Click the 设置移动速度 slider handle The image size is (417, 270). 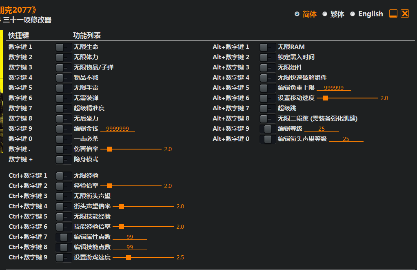pyautogui.click(x=325, y=98)
